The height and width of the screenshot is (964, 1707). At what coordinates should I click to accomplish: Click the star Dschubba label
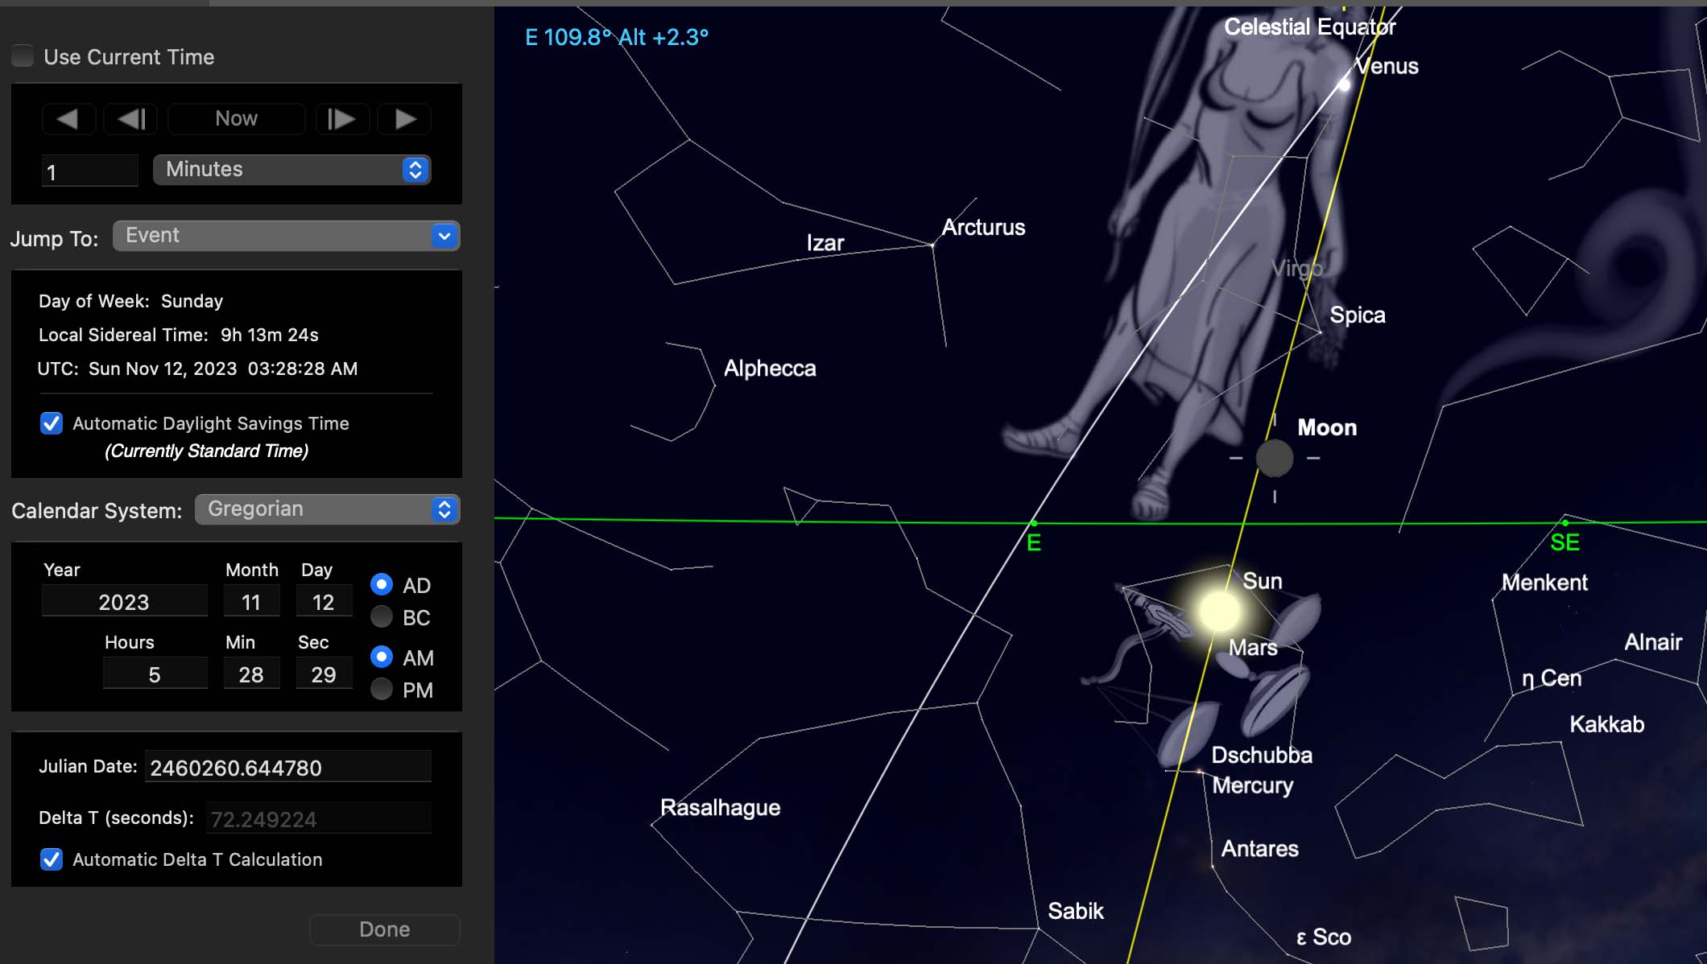(x=1262, y=755)
